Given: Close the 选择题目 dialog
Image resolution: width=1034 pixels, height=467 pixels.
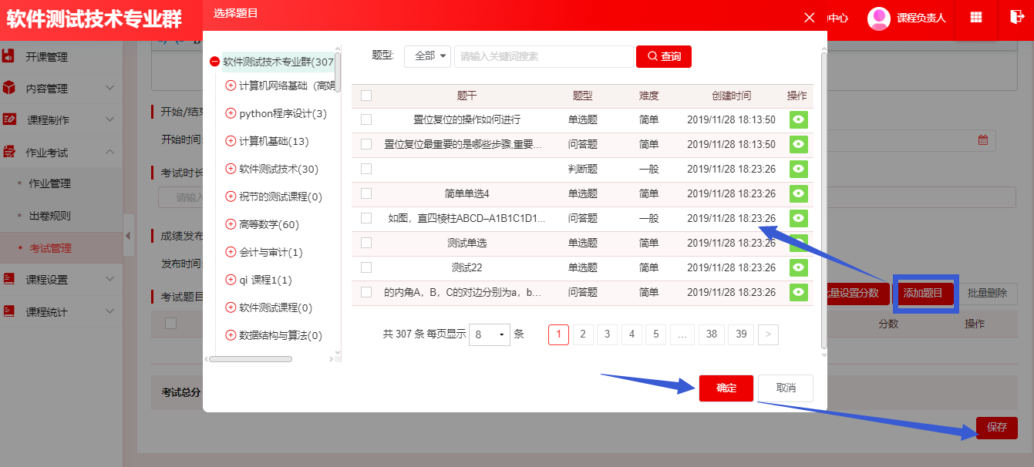Looking at the screenshot, I should pyautogui.click(x=809, y=18).
